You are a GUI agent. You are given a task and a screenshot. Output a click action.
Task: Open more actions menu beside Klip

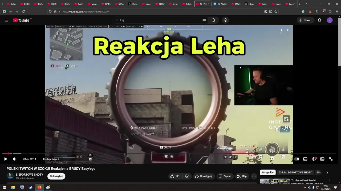[254, 176]
